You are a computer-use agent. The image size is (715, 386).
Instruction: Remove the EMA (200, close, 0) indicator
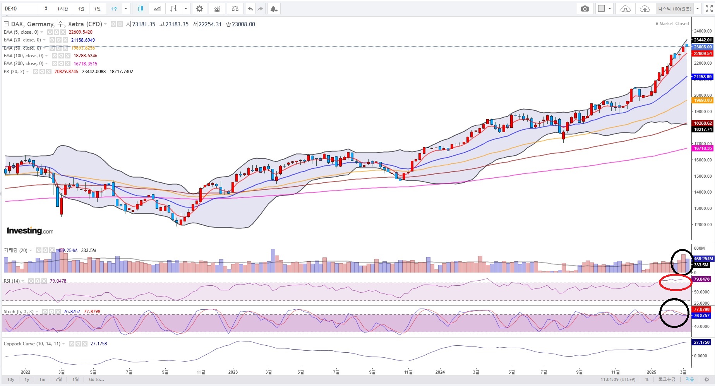(67, 63)
